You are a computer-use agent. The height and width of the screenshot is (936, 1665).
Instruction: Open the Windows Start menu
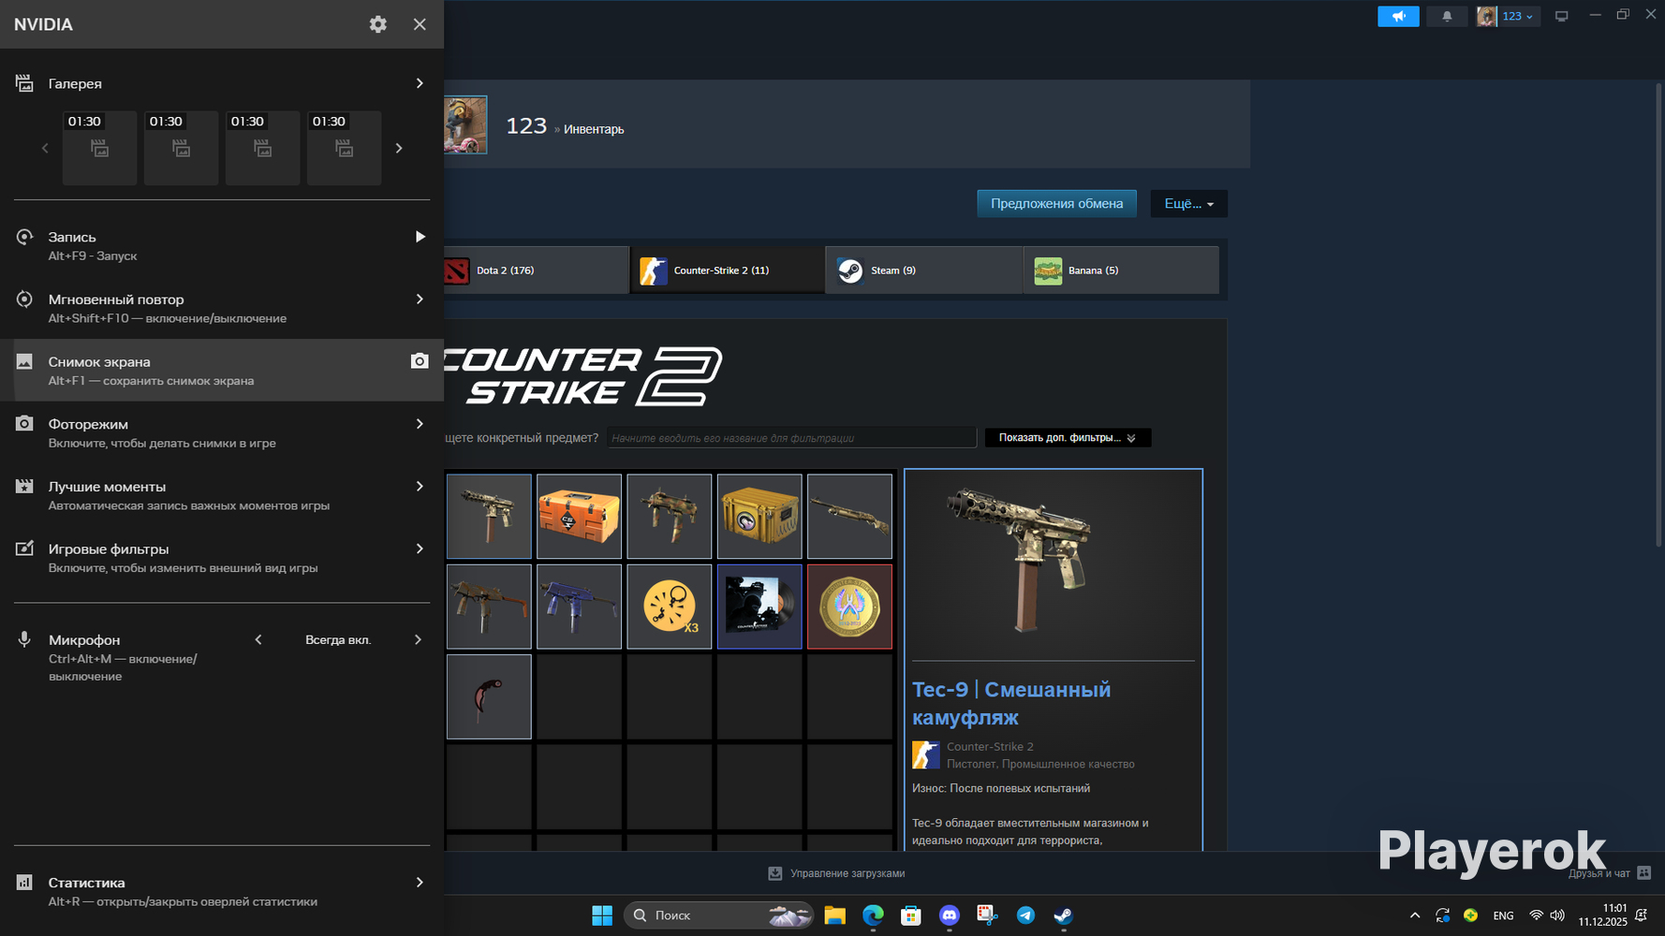click(x=602, y=915)
